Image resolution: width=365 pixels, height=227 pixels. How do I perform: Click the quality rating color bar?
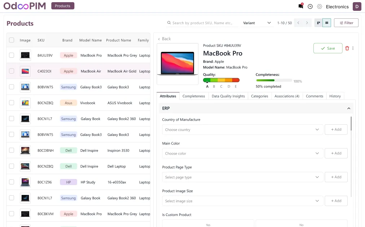tap(221, 80)
